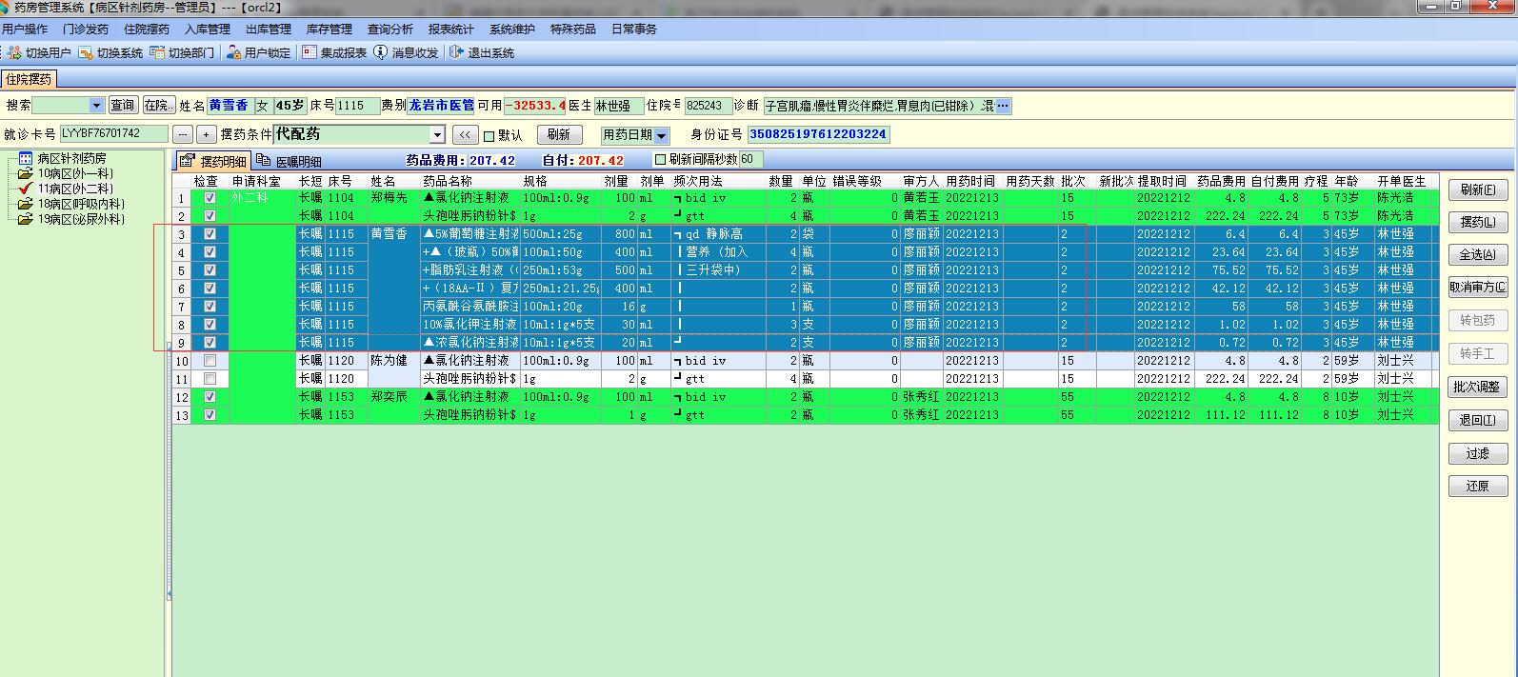This screenshot has height=677, width=1518.
Task: Expand 摆药条件 代配药 dropdown
Action: 437,135
